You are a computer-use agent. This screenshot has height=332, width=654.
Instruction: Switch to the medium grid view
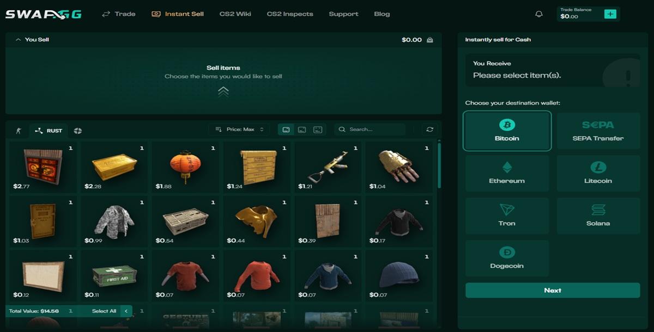tap(302, 130)
